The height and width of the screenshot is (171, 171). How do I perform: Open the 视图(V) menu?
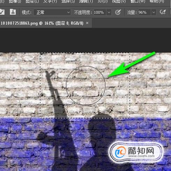119,2
